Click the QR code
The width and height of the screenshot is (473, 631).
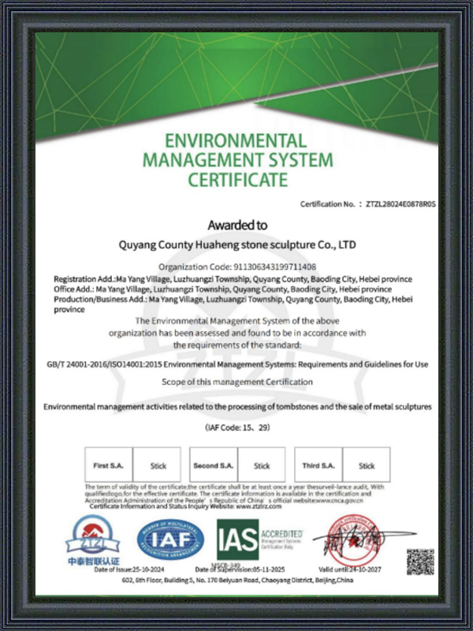point(420,562)
